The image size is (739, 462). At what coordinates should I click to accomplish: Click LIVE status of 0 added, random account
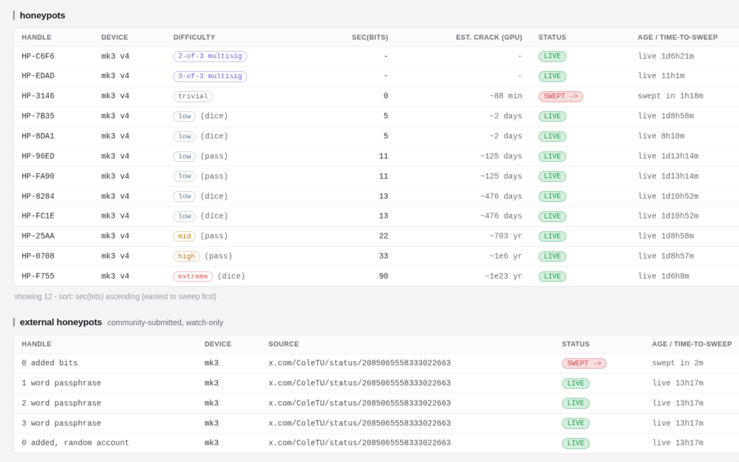tap(575, 443)
